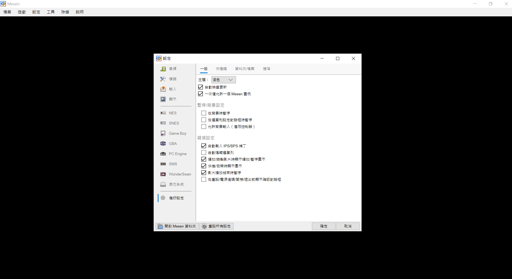
Task: Select the Display (顯示) monitor icon
Action: (163, 99)
